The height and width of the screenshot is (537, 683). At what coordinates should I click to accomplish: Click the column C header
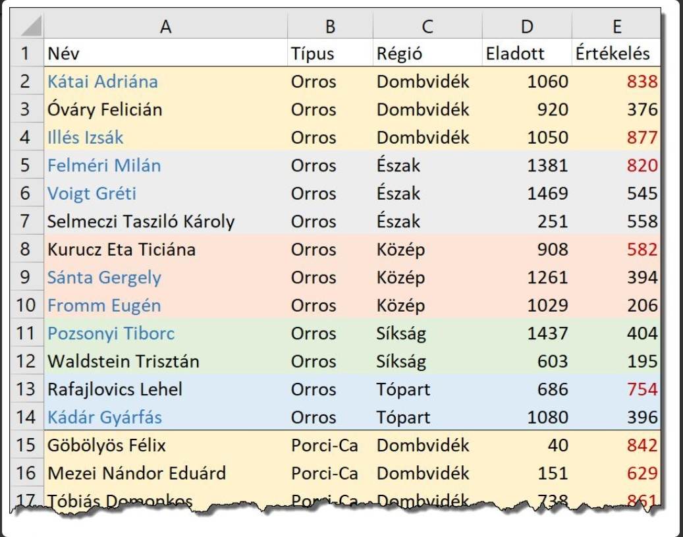[x=427, y=26]
